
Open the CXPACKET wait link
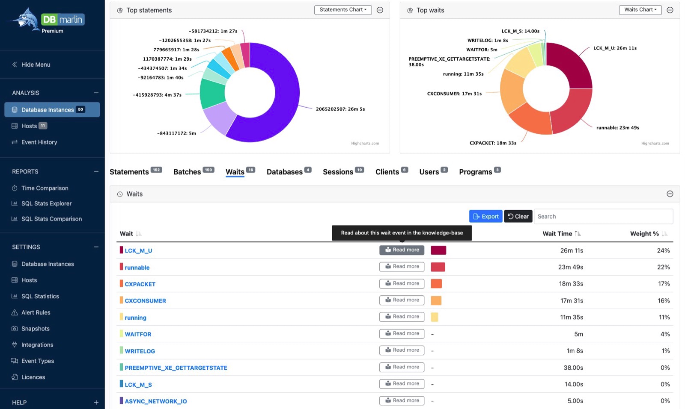140,284
